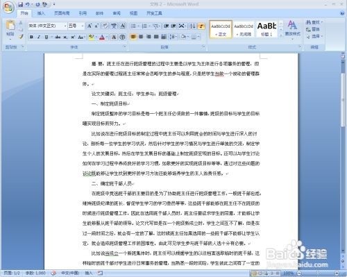The image size is (347, 277).
Task: Apply Strikethrough formatting
Action: [58, 37]
